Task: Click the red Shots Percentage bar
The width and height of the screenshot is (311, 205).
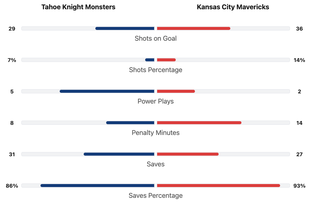Action: click(166, 60)
